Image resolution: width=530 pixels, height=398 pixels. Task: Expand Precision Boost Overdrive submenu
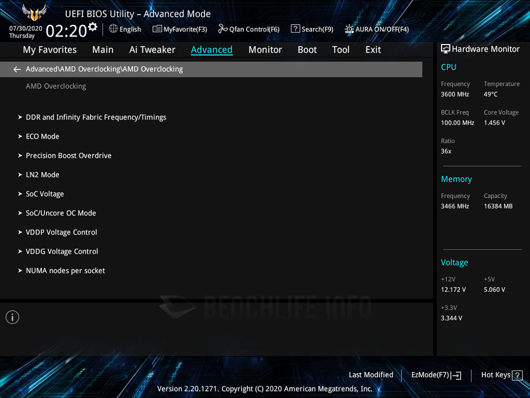click(68, 155)
